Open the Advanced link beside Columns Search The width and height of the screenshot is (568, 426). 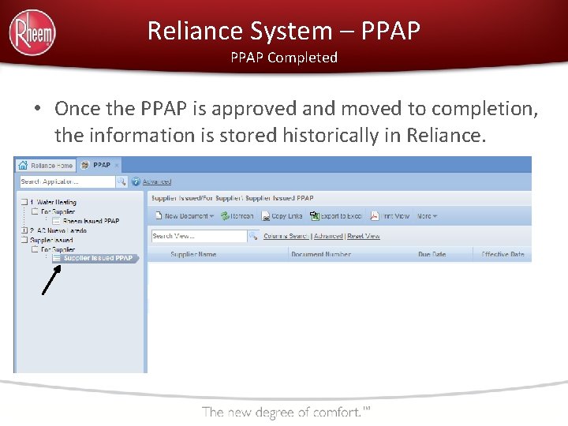tap(328, 236)
